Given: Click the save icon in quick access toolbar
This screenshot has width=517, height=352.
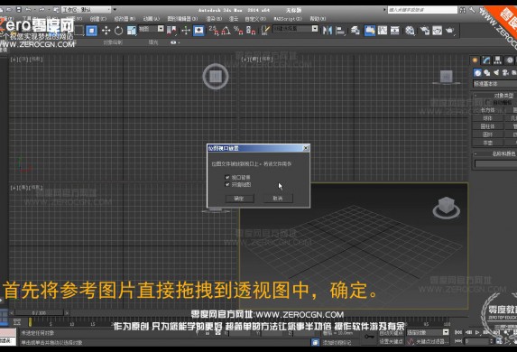Looking at the screenshot, I should (x=18, y=10).
